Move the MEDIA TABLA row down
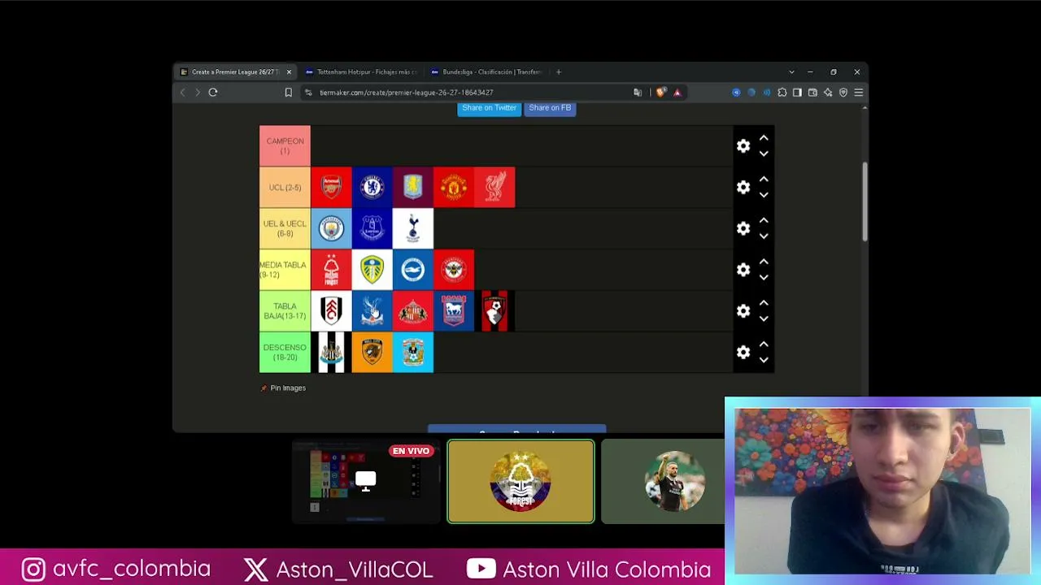This screenshot has height=585, width=1041. (764, 278)
